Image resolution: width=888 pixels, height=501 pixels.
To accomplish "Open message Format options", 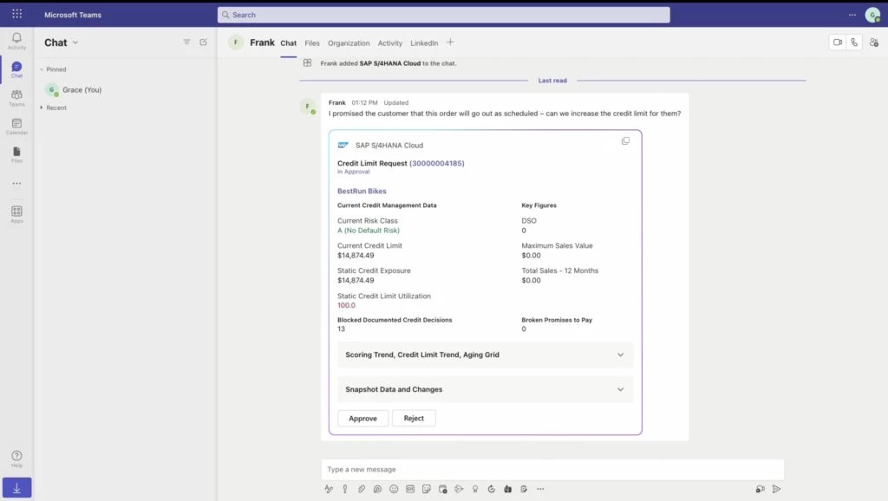I will coord(329,489).
